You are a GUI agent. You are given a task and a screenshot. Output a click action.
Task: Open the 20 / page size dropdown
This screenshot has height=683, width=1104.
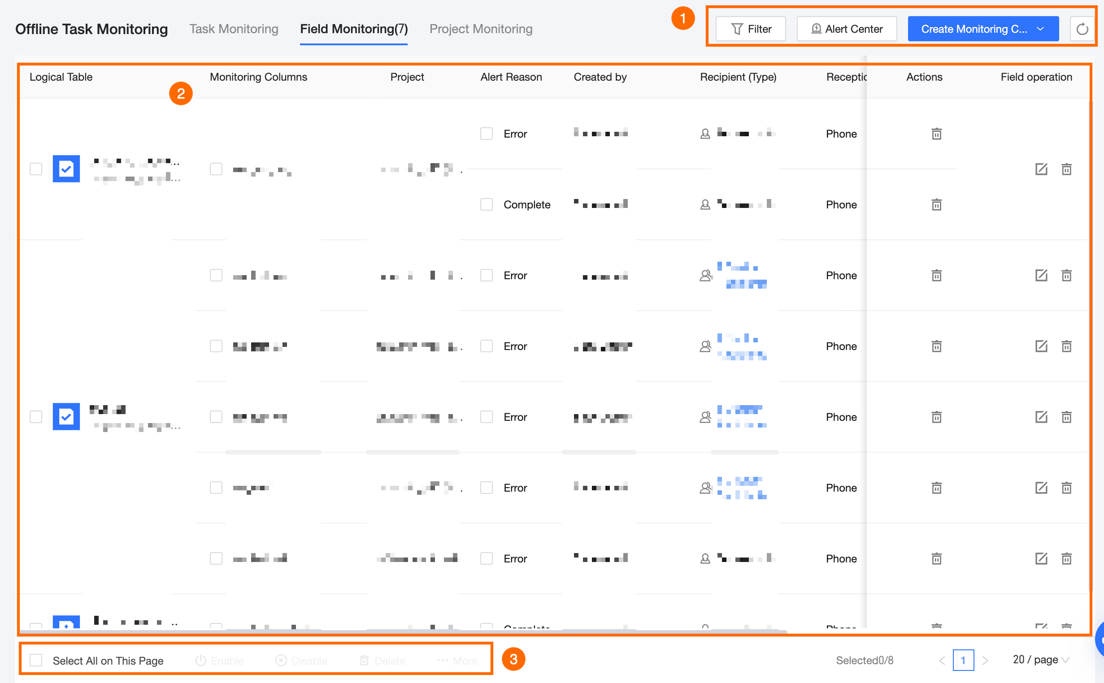(x=1040, y=660)
